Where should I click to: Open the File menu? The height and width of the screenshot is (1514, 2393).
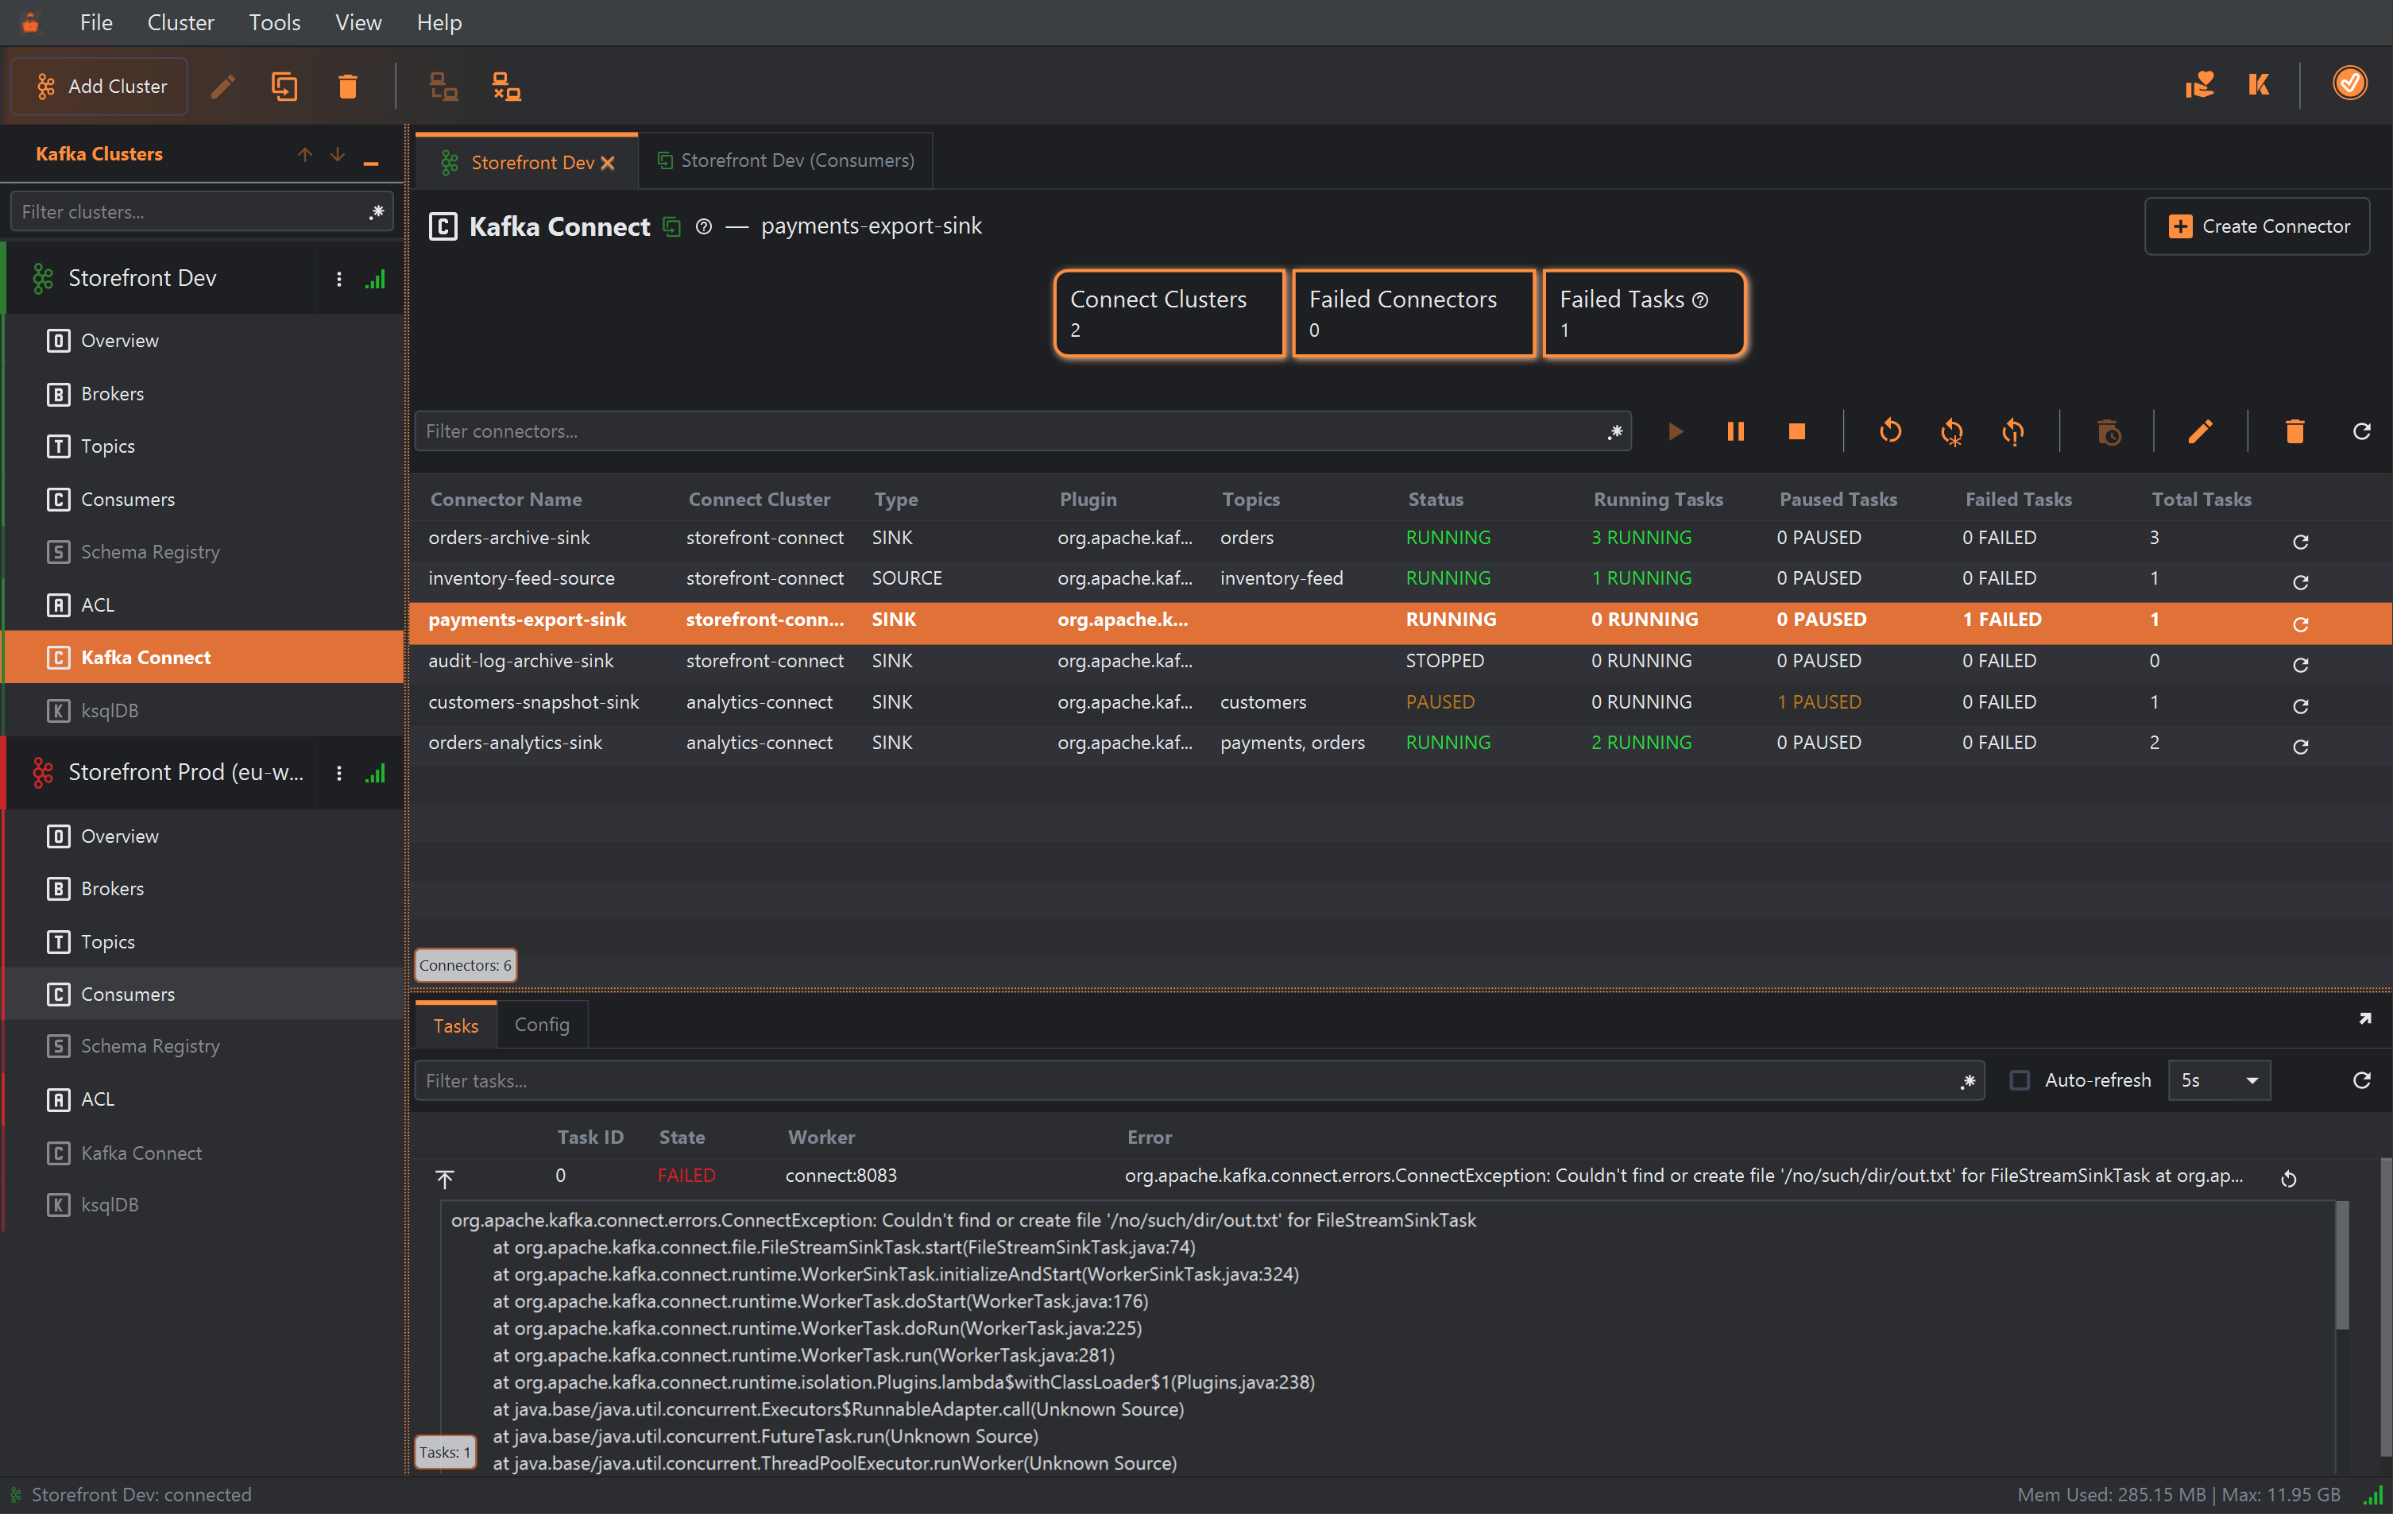(x=96, y=22)
